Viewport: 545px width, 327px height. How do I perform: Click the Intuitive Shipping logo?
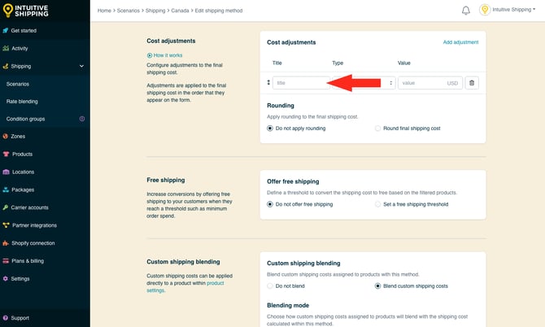(x=25, y=11)
